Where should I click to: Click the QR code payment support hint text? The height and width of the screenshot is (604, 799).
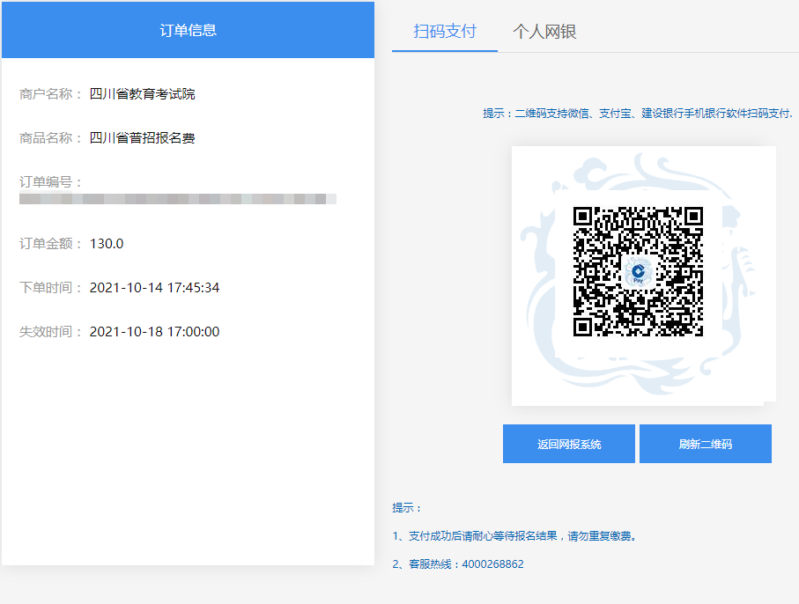pos(638,113)
